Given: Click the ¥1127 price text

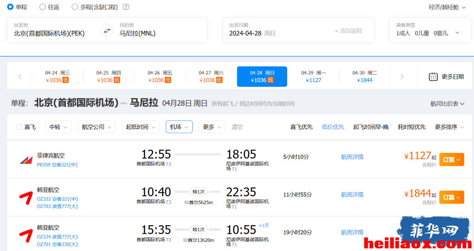Looking at the screenshot, I should (x=417, y=156).
